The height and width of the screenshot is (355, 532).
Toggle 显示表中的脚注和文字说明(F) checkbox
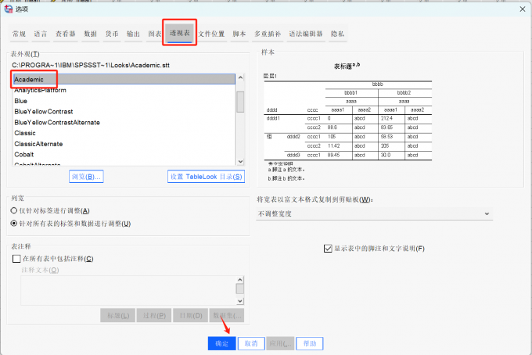click(x=328, y=249)
